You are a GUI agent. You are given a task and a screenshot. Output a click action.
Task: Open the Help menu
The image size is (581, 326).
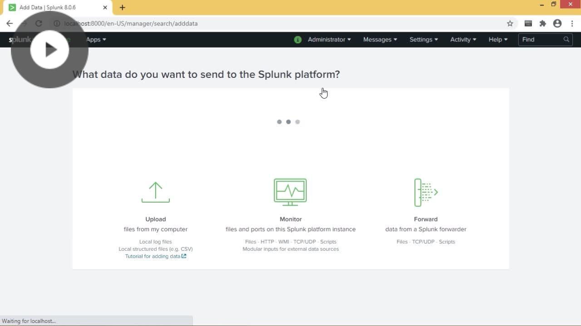click(x=497, y=40)
